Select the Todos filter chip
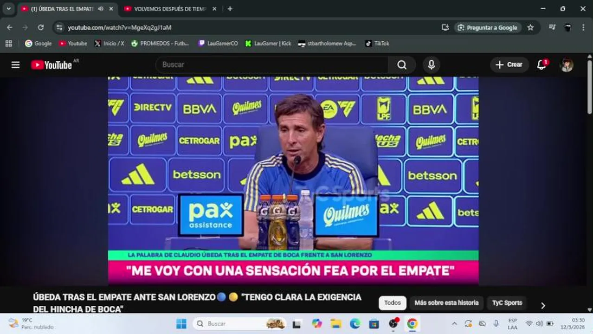 point(393,303)
